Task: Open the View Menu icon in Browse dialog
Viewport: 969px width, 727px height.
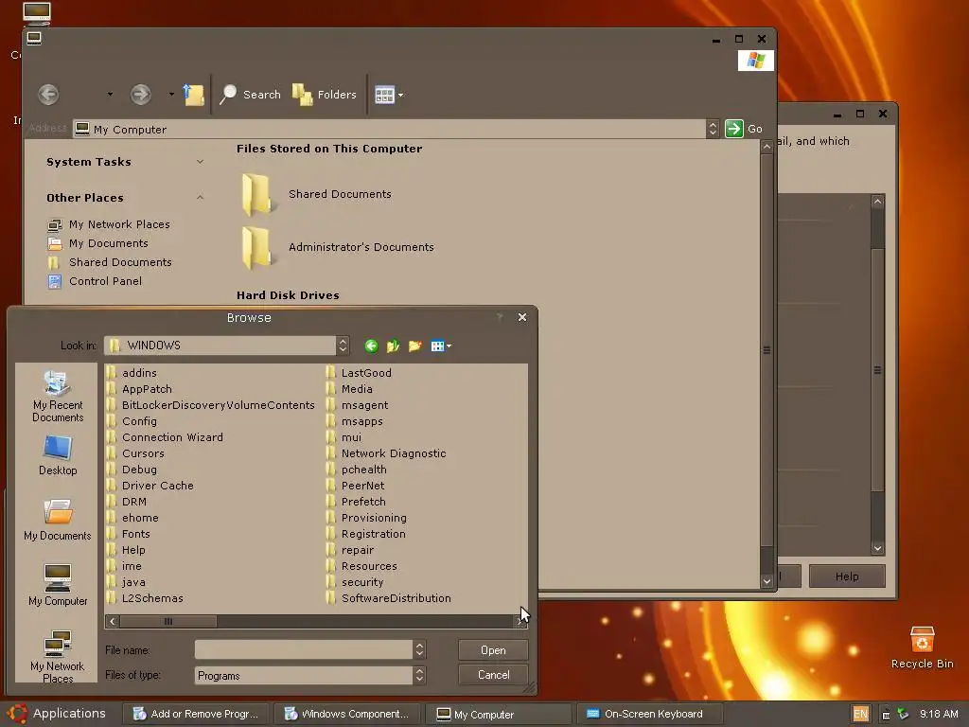Action: point(441,346)
